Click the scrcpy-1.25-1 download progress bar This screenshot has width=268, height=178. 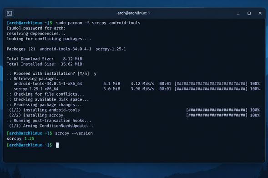click(x=211, y=89)
